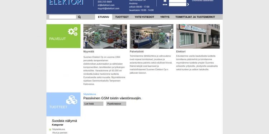Screen dimensions: 269x134
Task: Click the Elektori logo
Action: [66, 3]
